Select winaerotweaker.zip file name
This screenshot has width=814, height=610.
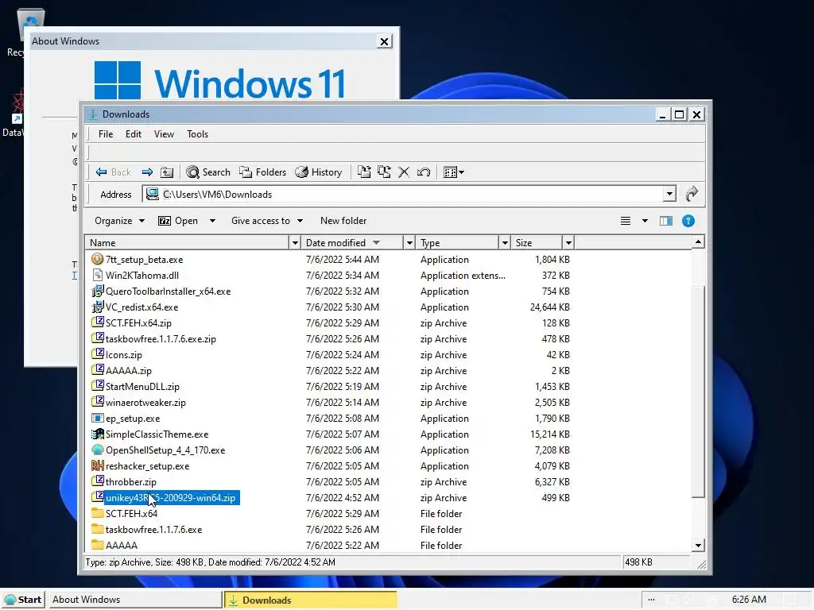point(145,403)
